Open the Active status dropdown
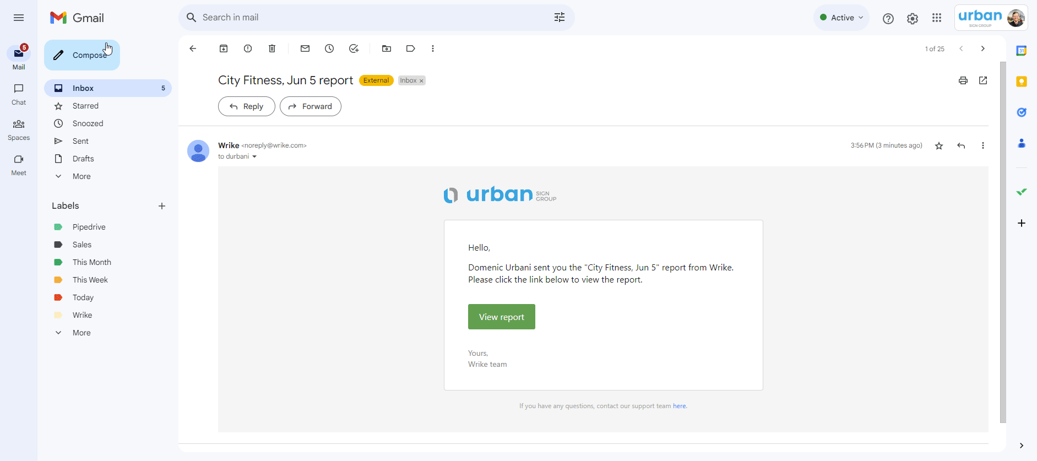 tap(841, 18)
